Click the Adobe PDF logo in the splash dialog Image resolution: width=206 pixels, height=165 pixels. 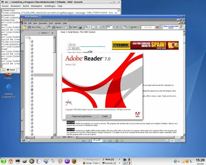pyautogui.click(x=69, y=102)
